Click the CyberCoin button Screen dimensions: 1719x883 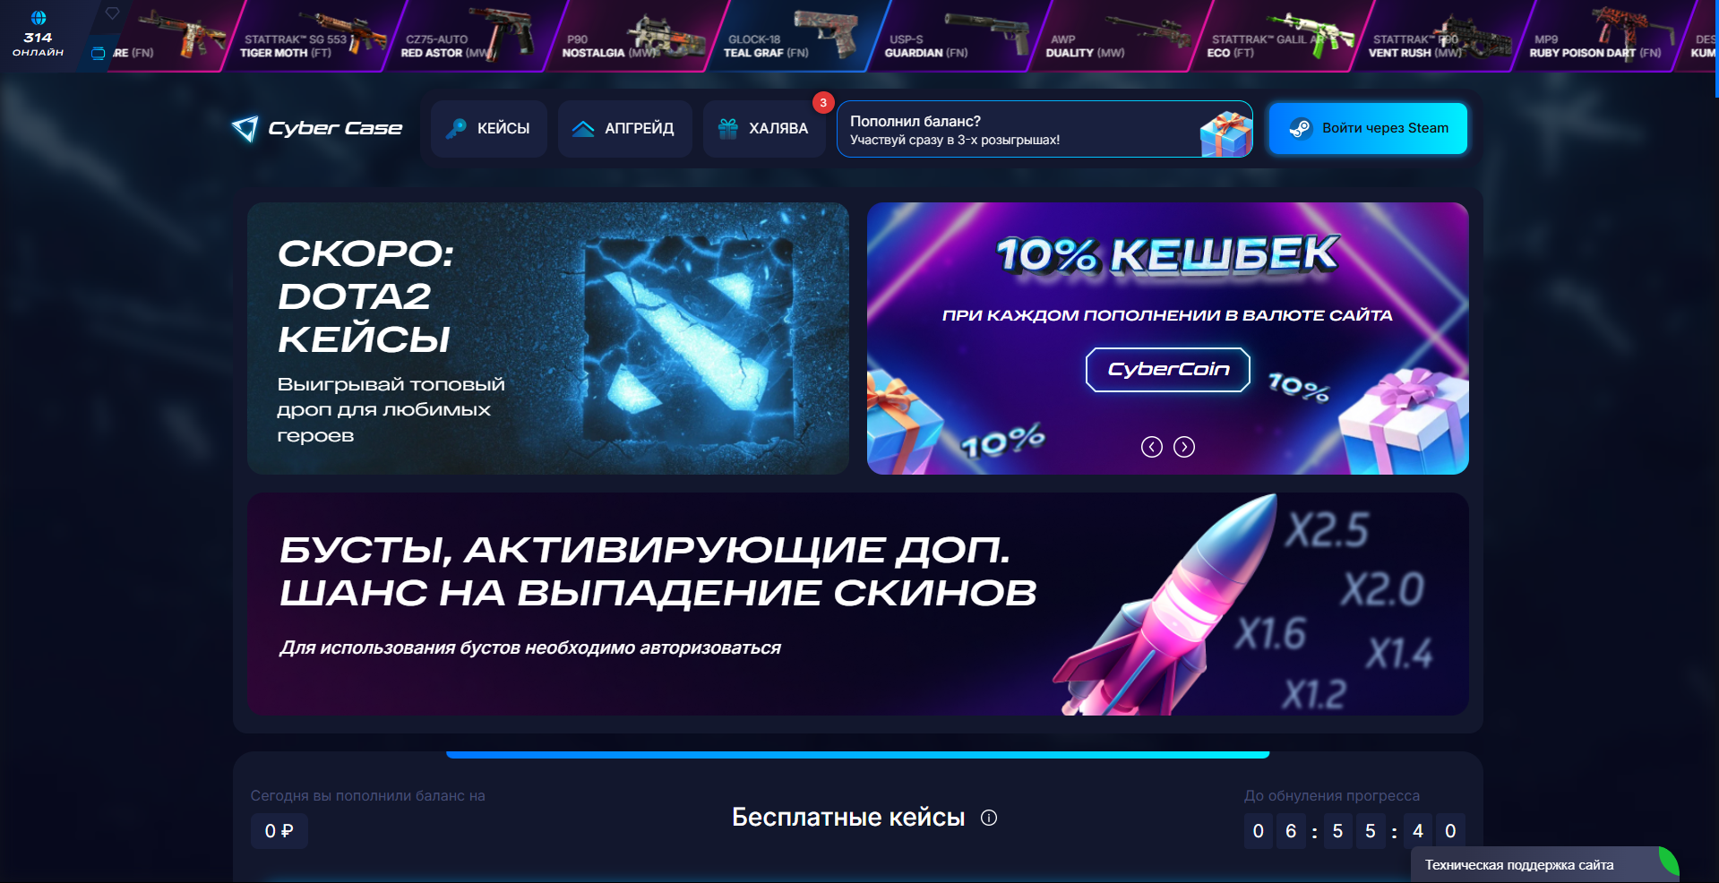[1168, 370]
